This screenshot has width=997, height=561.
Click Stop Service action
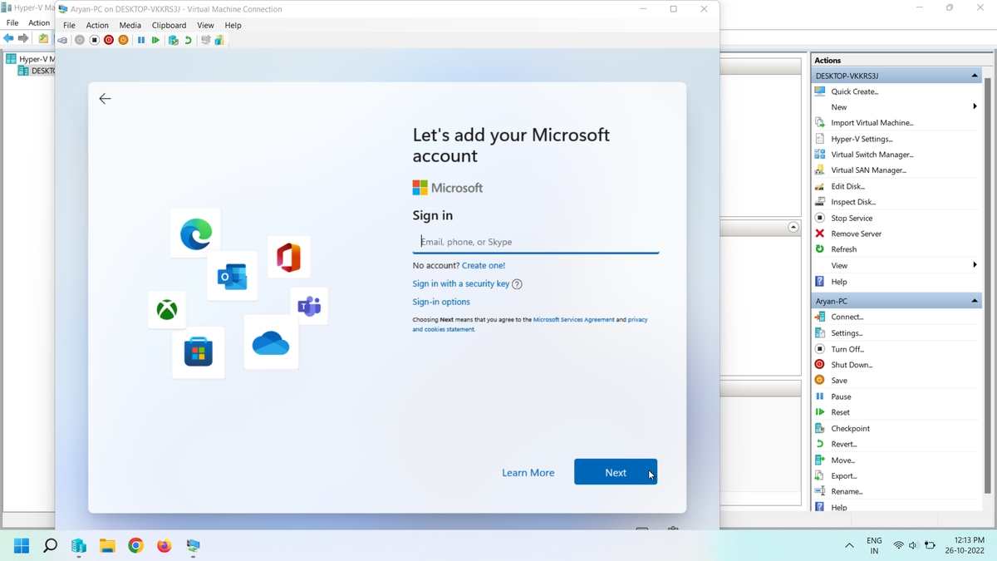[852, 218]
